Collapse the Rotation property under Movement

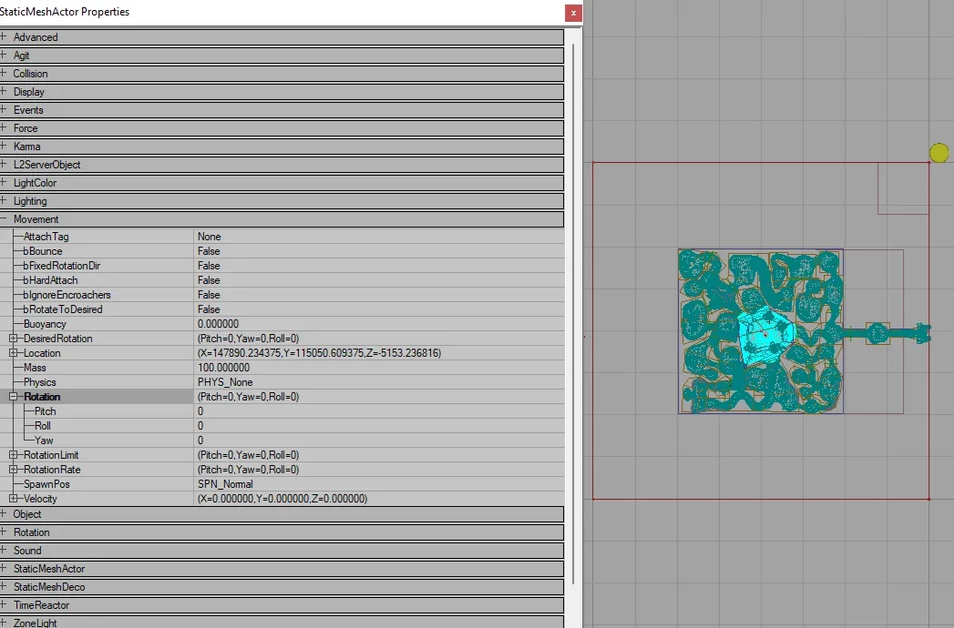click(14, 397)
